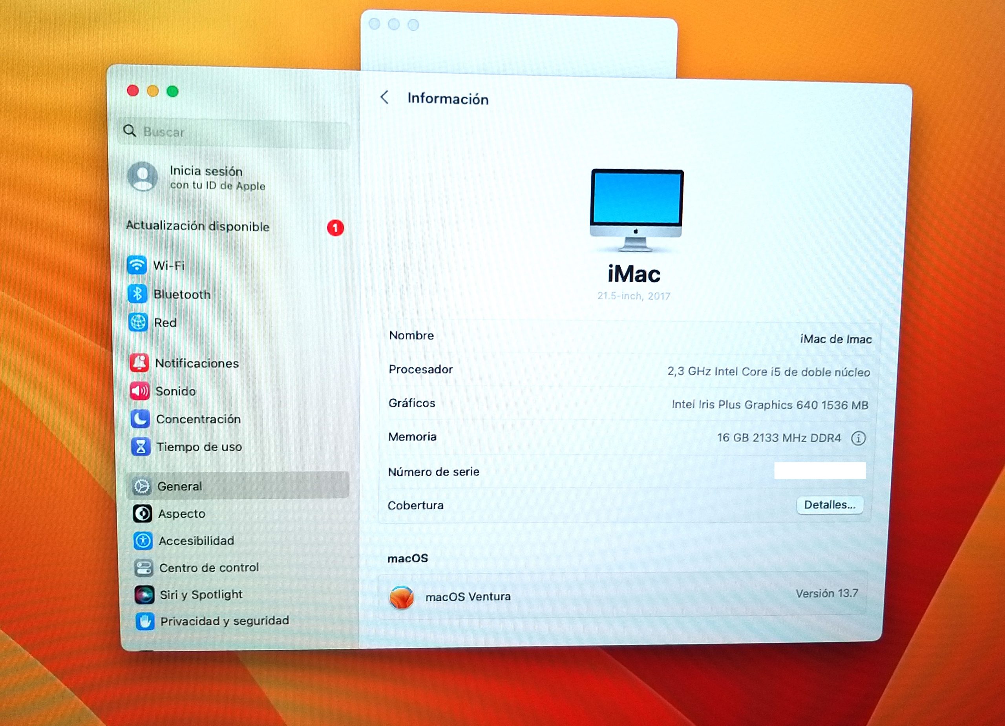Open Detalles for Cobertura coverage
This screenshot has height=726, width=1005.
point(830,505)
